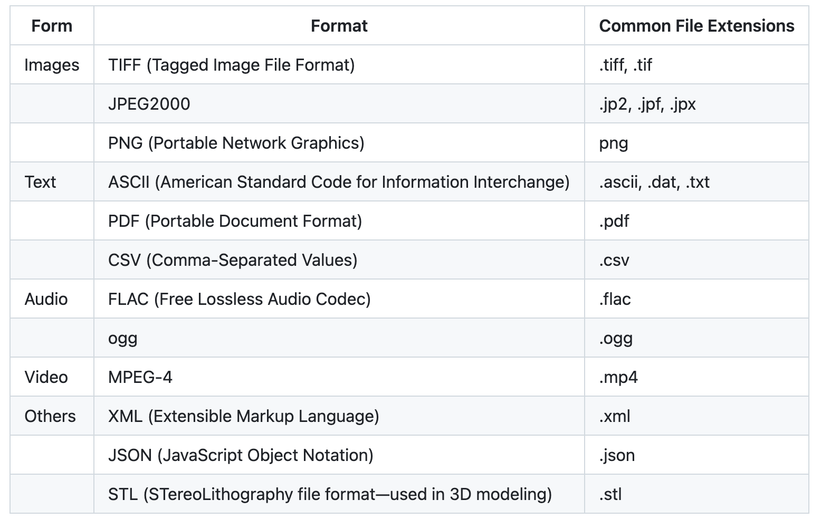The height and width of the screenshot is (519, 821).
Task: Click the FLAC Free Lossless Audio Codec cell
Action: click(239, 299)
